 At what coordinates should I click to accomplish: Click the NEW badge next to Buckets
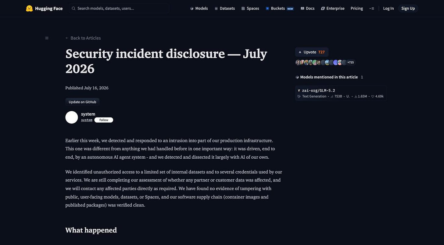(290, 9)
